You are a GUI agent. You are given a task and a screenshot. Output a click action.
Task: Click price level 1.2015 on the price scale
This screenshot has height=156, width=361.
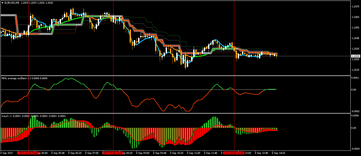click(x=355, y=70)
